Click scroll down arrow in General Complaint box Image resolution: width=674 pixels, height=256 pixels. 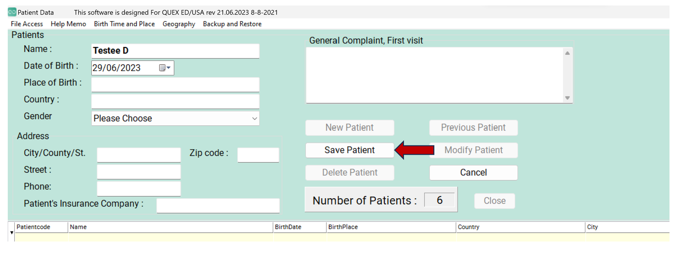tap(567, 98)
